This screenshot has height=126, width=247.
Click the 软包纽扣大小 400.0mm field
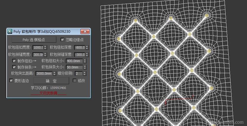[74, 61]
